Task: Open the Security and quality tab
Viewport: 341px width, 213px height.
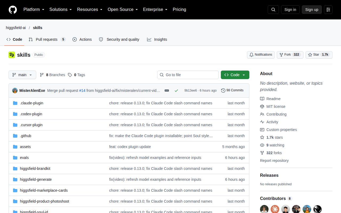Action: pyautogui.click(x=119, y=39)
